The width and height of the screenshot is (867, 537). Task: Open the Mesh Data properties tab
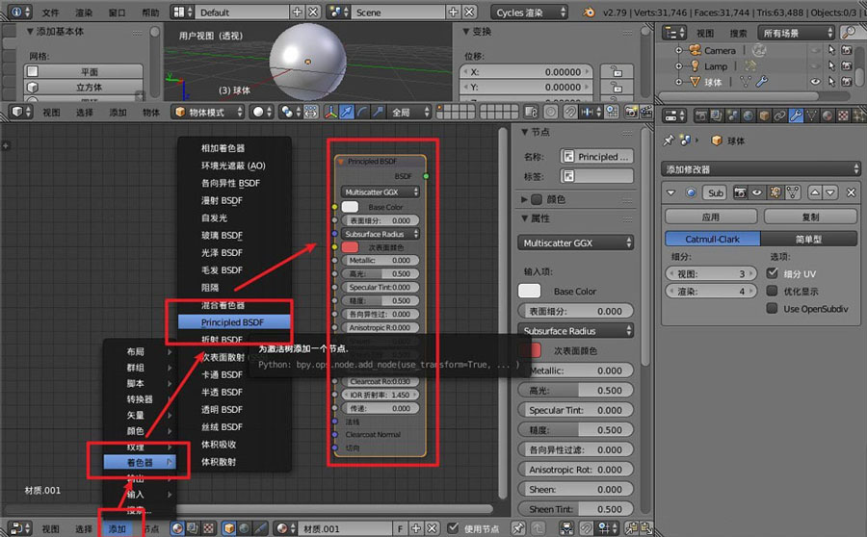tap(812, 115)
